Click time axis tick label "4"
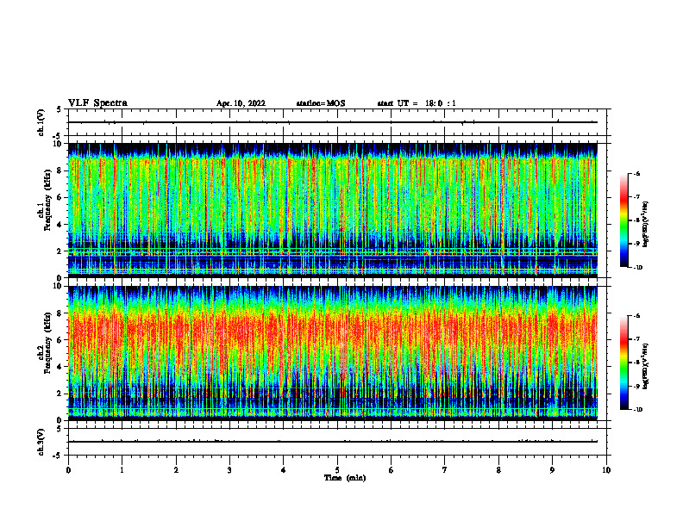 284,470
